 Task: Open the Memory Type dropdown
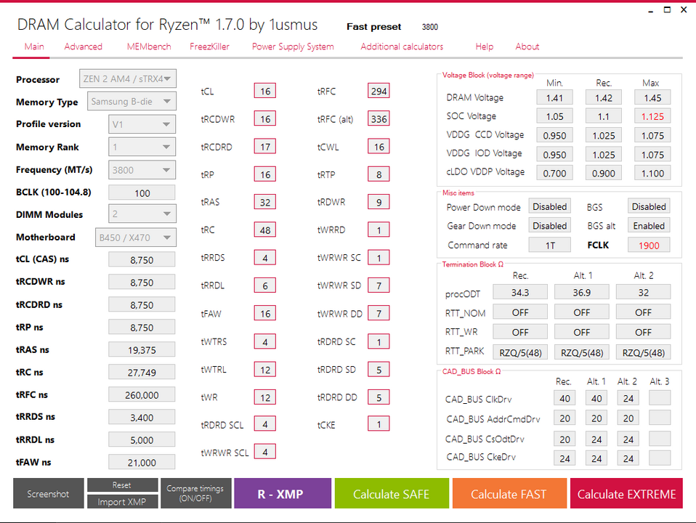[x=131, y=101]
